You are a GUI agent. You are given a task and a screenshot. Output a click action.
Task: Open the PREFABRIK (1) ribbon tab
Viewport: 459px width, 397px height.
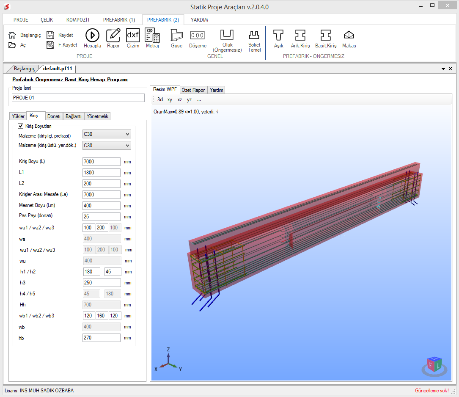[x=119, y=20]
